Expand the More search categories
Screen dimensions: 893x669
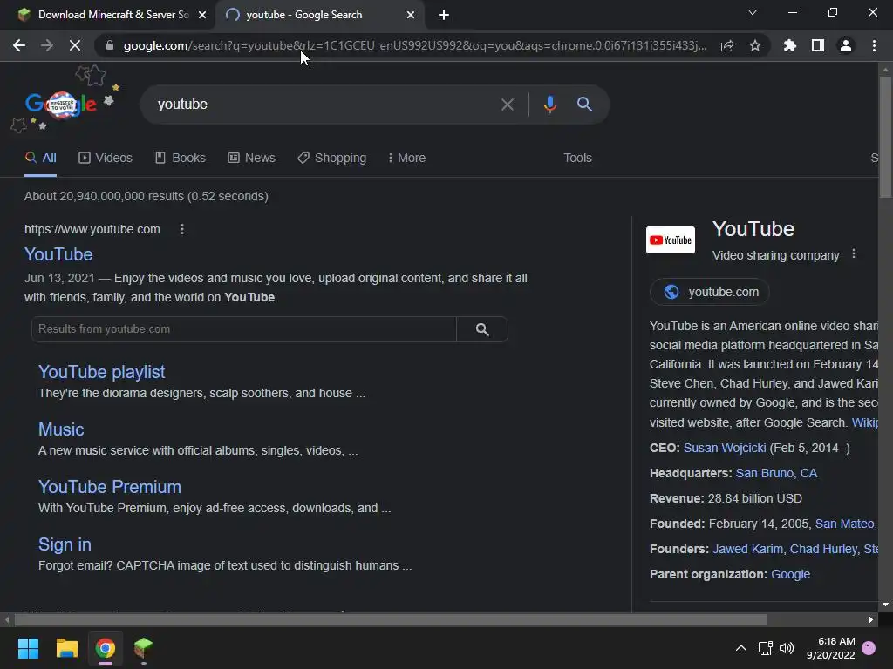pos(406,159)
